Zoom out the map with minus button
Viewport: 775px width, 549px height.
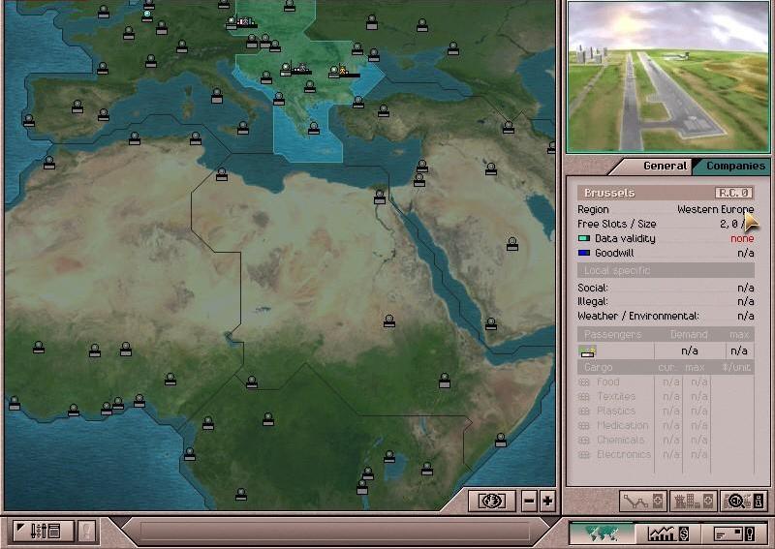point(529,501)
